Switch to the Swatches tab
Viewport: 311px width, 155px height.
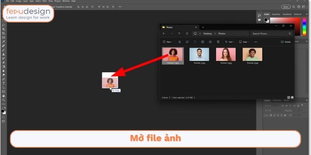(276, 14)
